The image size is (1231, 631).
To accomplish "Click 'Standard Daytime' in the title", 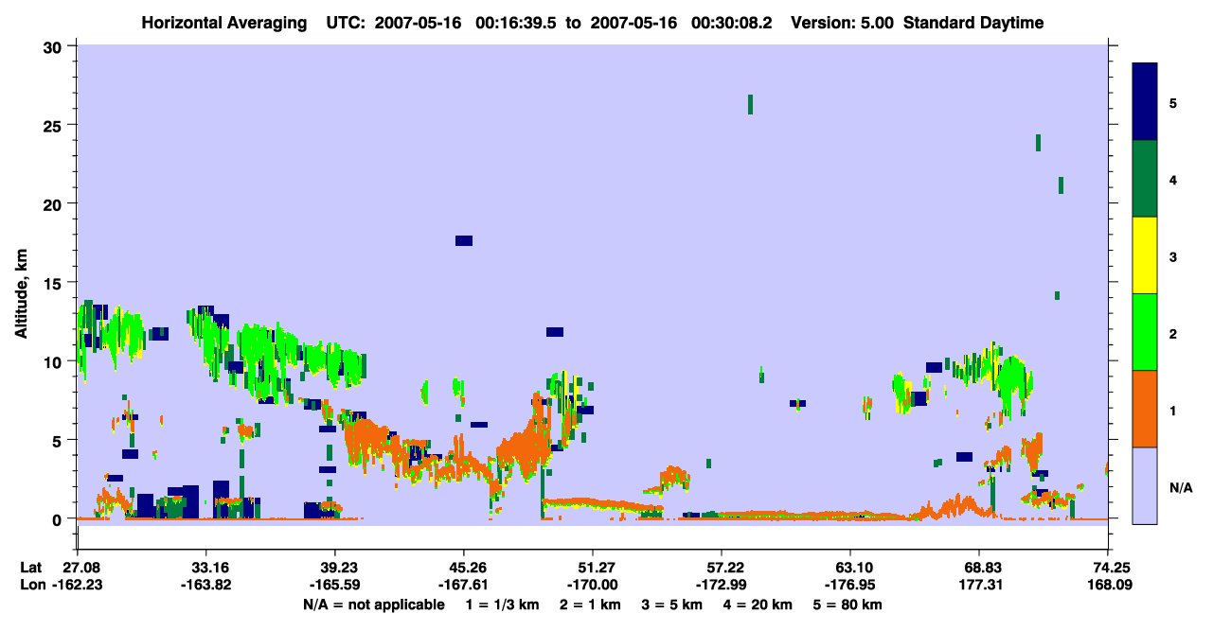I will pos(973,23).
